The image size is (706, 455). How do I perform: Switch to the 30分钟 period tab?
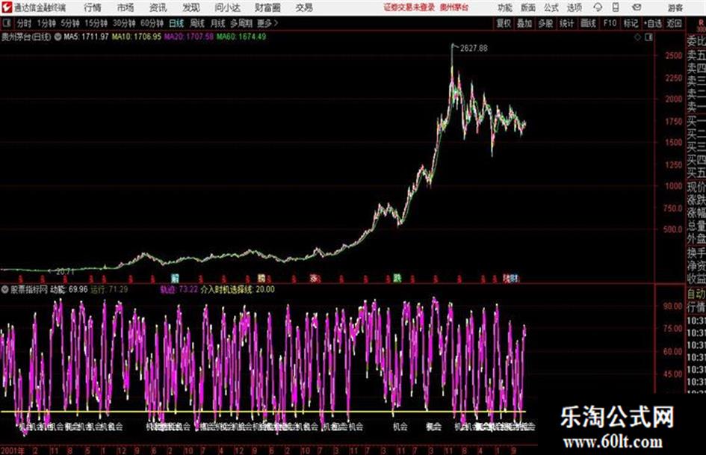point(124,23)
